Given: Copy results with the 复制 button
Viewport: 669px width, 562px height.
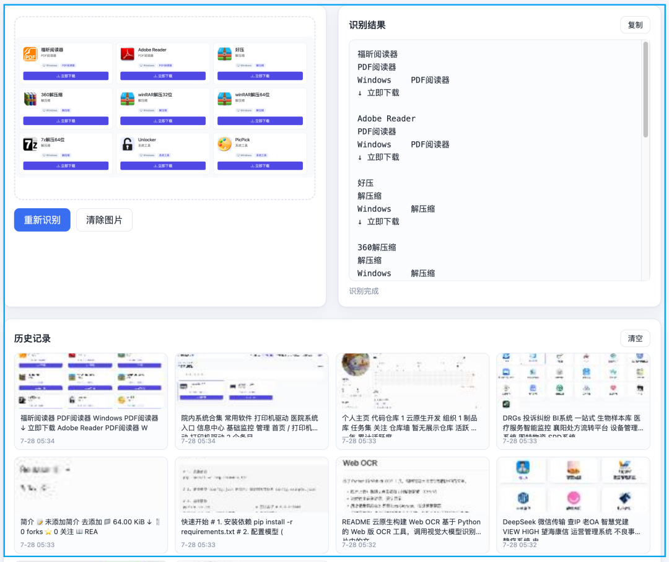Looking at the screenshot, I should click(x=635, y=25).
